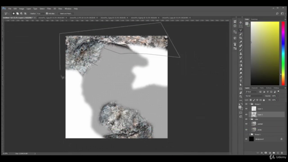Select the Blur/Smudge tool
Image resolution: width=288 pixels, height=162 pixels.
click(241, 69)
